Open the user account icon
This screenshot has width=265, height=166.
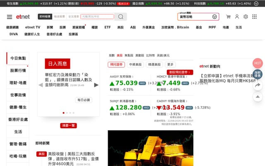click(237, 17)
